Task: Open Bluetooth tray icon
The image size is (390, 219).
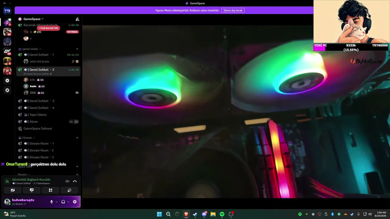Action: [332, 214]
